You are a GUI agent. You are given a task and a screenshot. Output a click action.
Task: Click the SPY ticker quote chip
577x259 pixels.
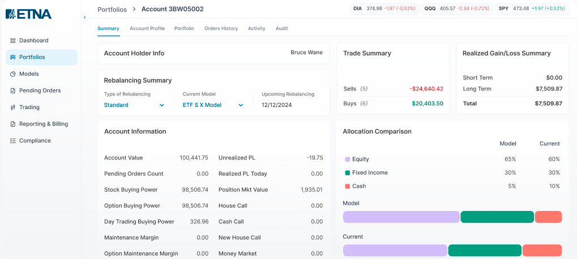pyautogui.click(x=531, y=8)
